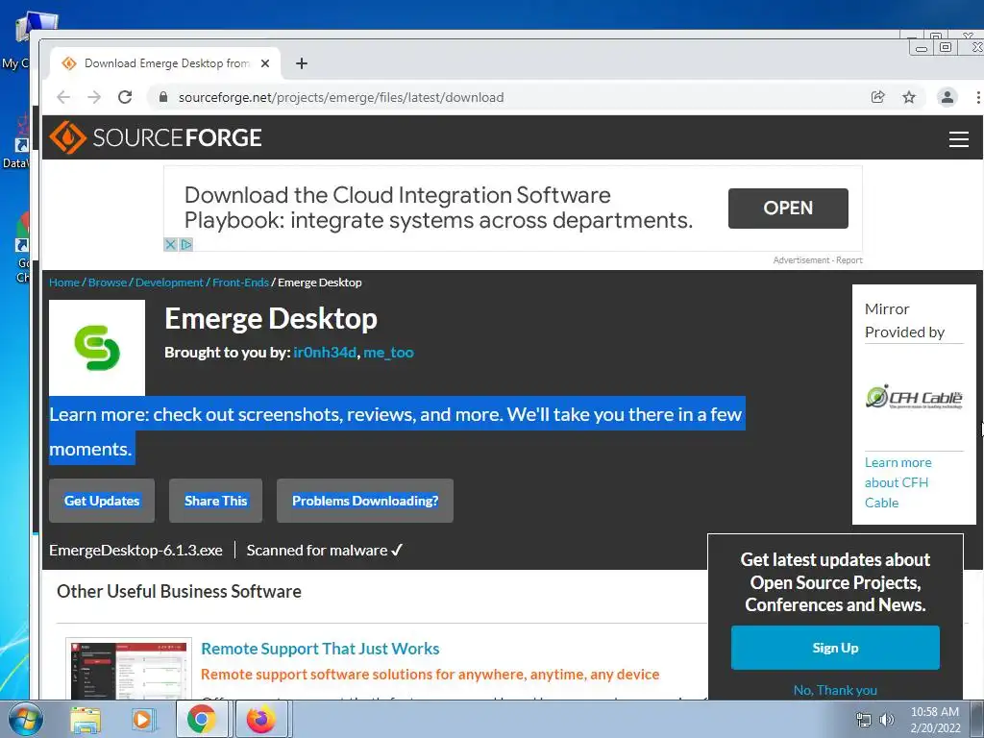Click the Emerge Desktop page title
Screen dimensions: 984x738
point(270,319)
